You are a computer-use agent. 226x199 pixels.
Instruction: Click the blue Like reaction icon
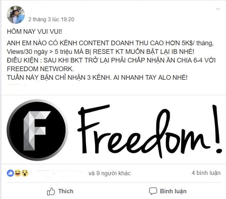click(x=10, y=173)
